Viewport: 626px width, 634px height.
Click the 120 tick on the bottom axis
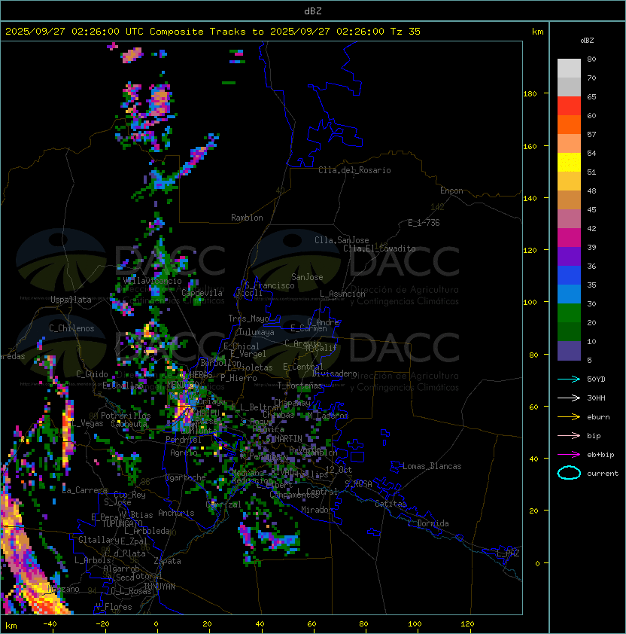(467, 624)
